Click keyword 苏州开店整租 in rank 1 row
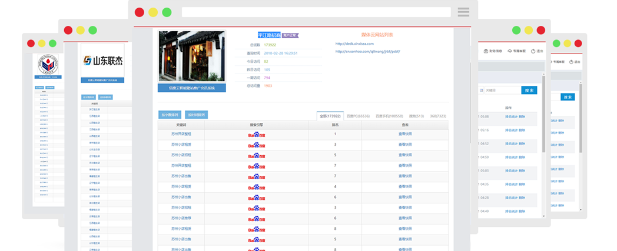 pos(181,134)
